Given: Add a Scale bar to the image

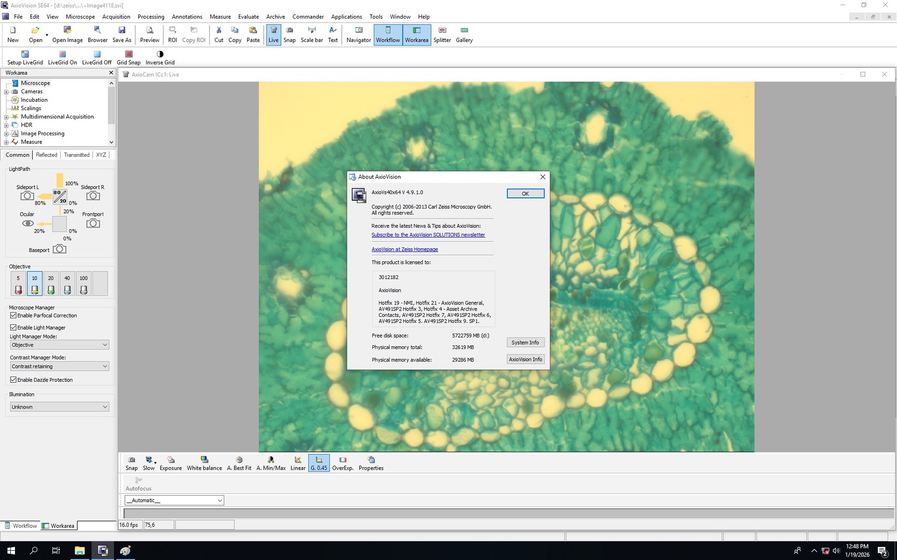Looking at the screenshot, I should point(311,34).
